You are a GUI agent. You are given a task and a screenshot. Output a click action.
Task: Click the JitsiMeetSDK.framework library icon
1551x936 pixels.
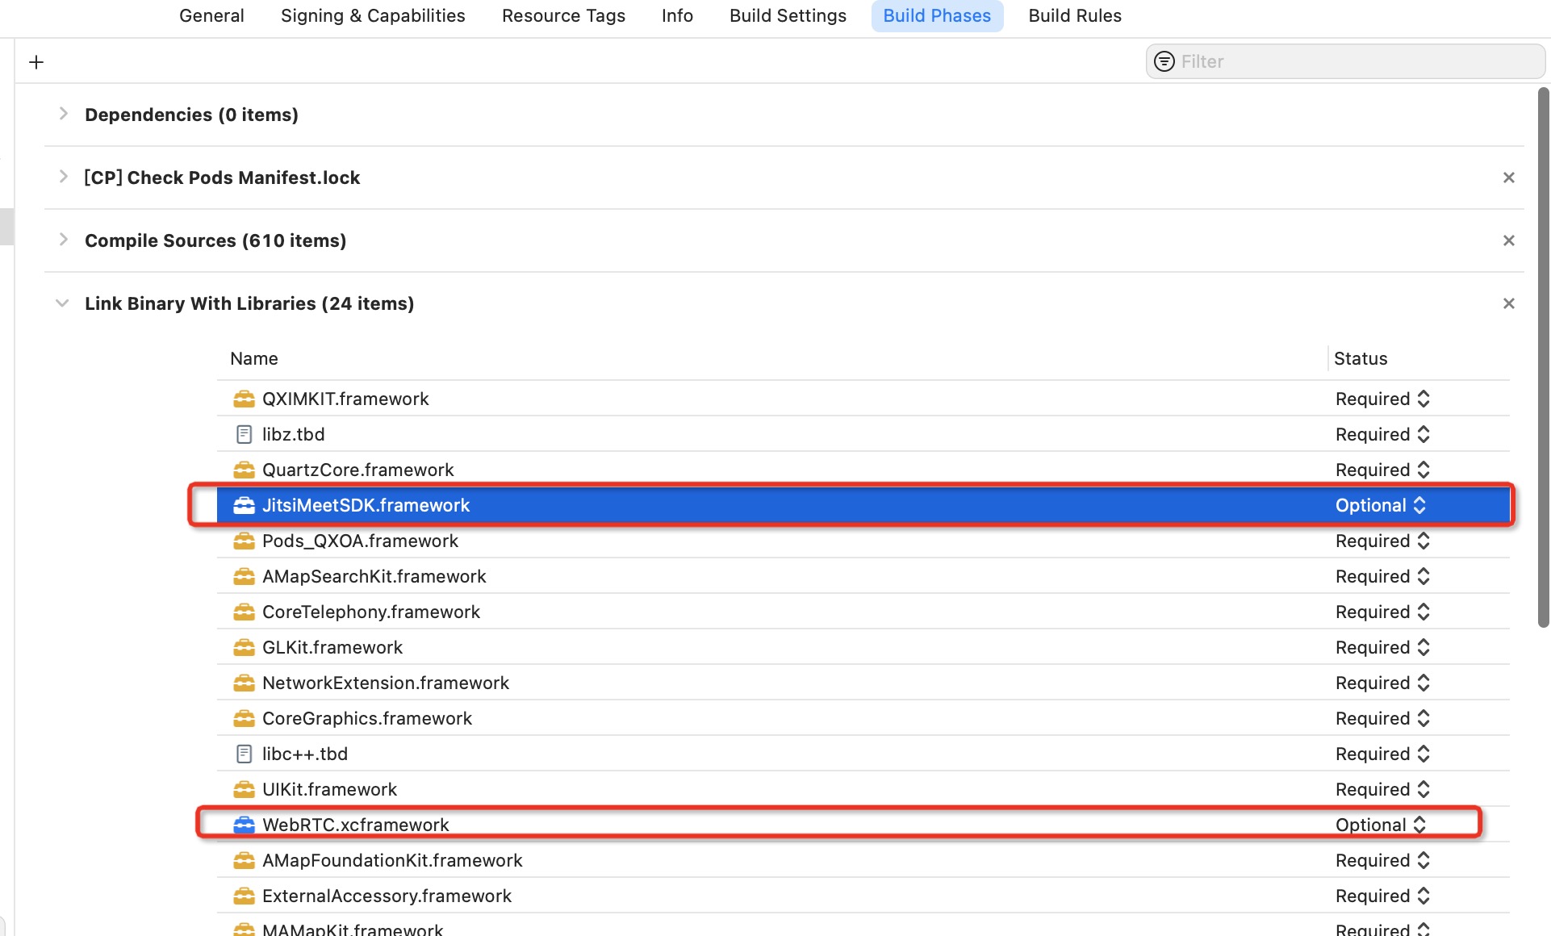point(245,505)
